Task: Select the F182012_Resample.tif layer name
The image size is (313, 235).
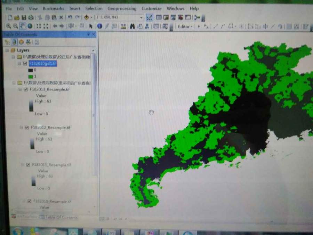Action: [x=51, y=127]
